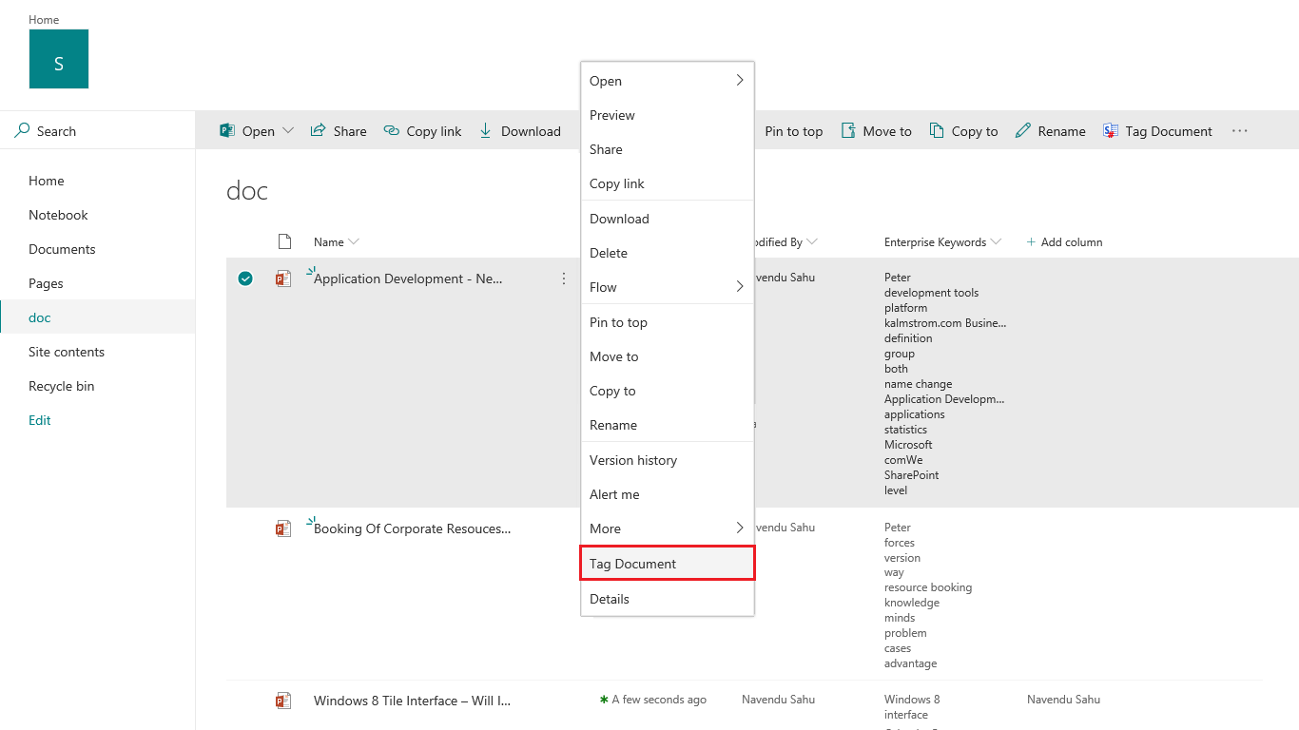Click the Rename pencil icon in toolbar

[x=1023, y=131]
